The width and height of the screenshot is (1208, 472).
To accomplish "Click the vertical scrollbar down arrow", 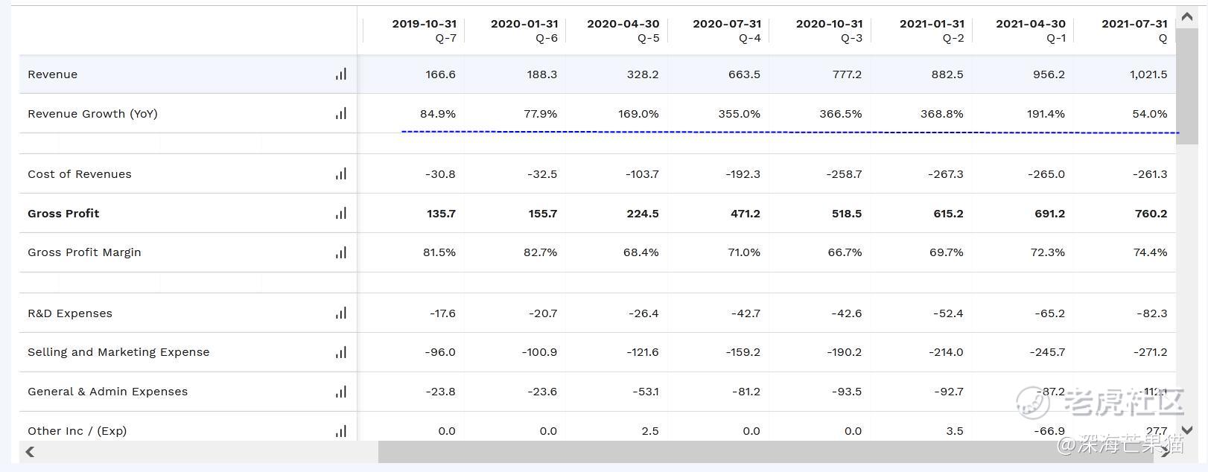I will tap(1187, 430).
